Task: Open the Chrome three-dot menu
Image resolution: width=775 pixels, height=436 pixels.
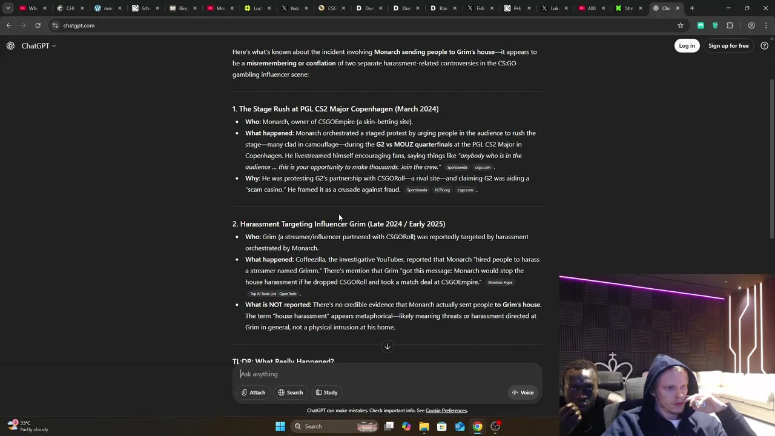Action: (x=765, y=25)
